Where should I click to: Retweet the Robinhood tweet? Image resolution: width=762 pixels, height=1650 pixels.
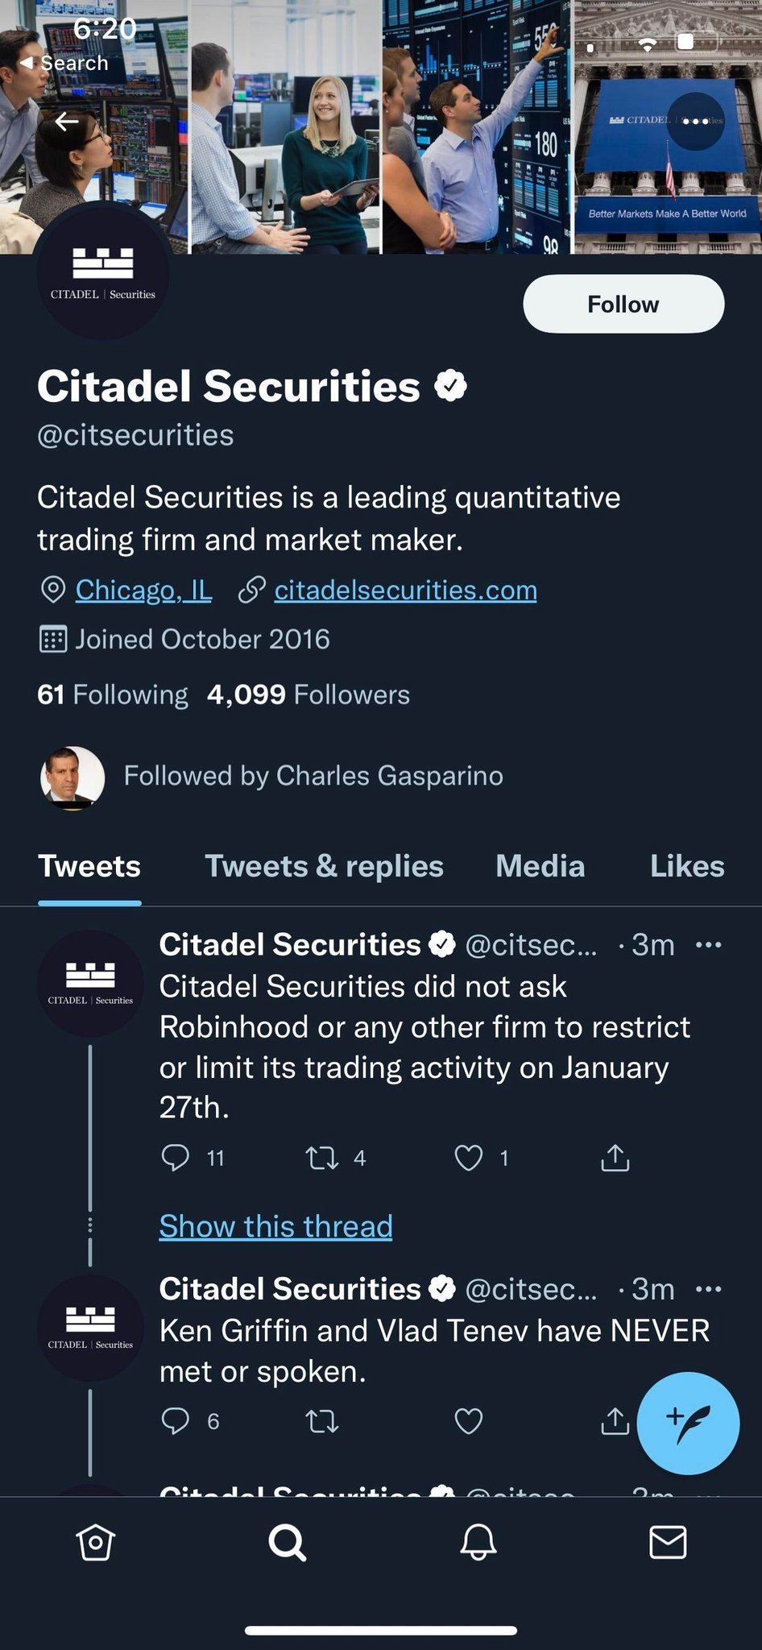pos(322,1159)
